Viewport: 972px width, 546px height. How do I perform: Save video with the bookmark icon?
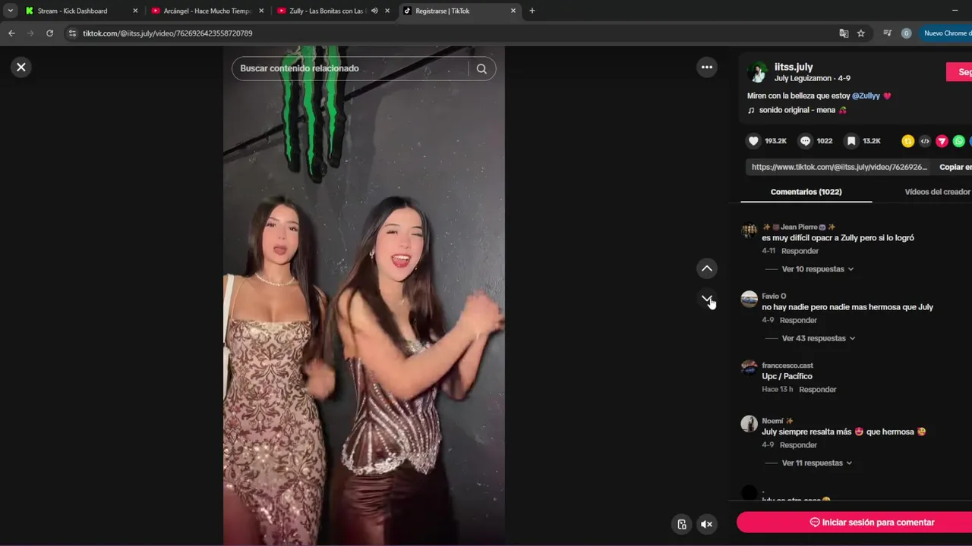click(x=851, y=141)
